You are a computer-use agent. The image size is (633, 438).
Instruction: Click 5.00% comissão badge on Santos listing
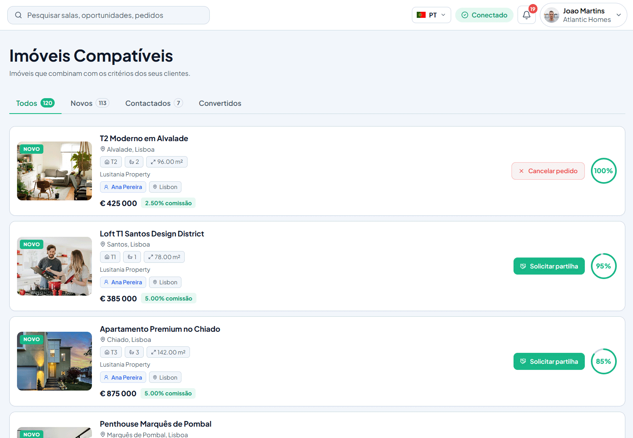168,298
